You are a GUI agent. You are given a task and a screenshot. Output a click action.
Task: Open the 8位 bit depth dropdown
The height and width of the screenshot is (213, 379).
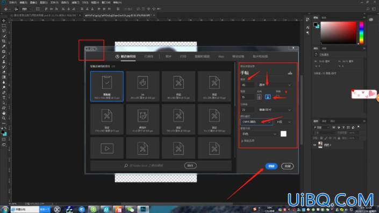pyautogui.click(x=283, y=122)
